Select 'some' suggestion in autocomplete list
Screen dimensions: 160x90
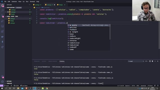(88, 49)
